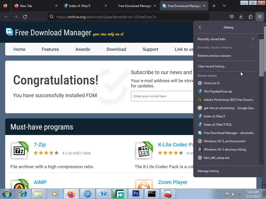Close the Index of /files/7 tab
The height and width of the screenshot is (199, 266).
pyautogui.click(x=106, y=6)
